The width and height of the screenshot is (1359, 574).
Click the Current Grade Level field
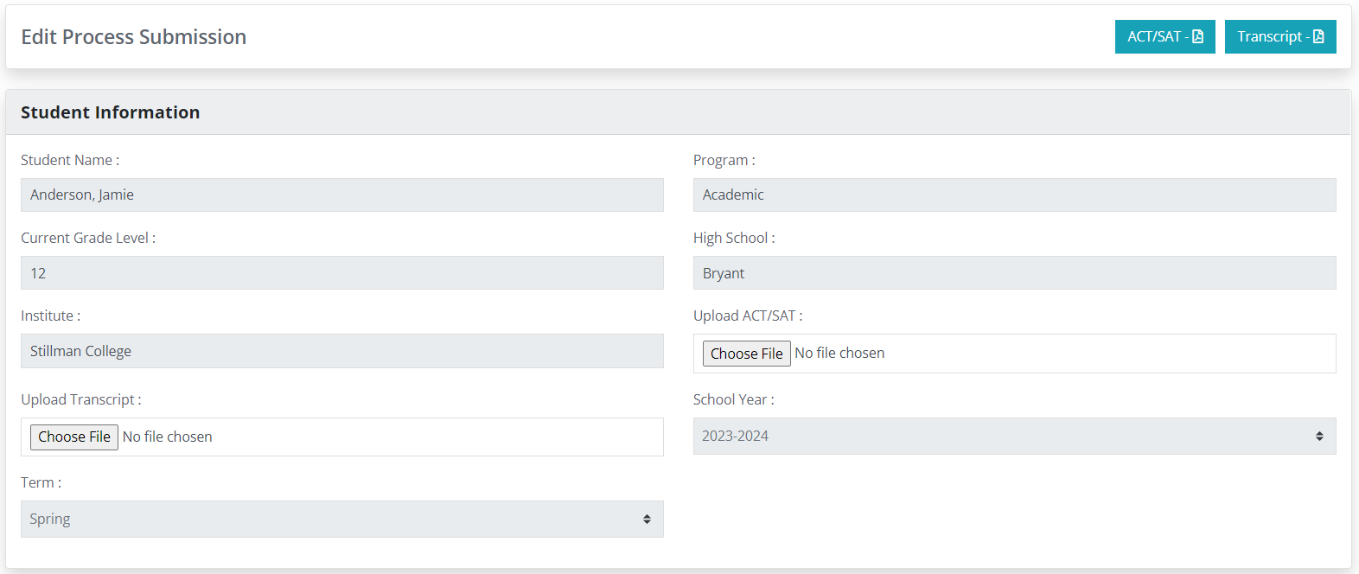pos(341,273)
